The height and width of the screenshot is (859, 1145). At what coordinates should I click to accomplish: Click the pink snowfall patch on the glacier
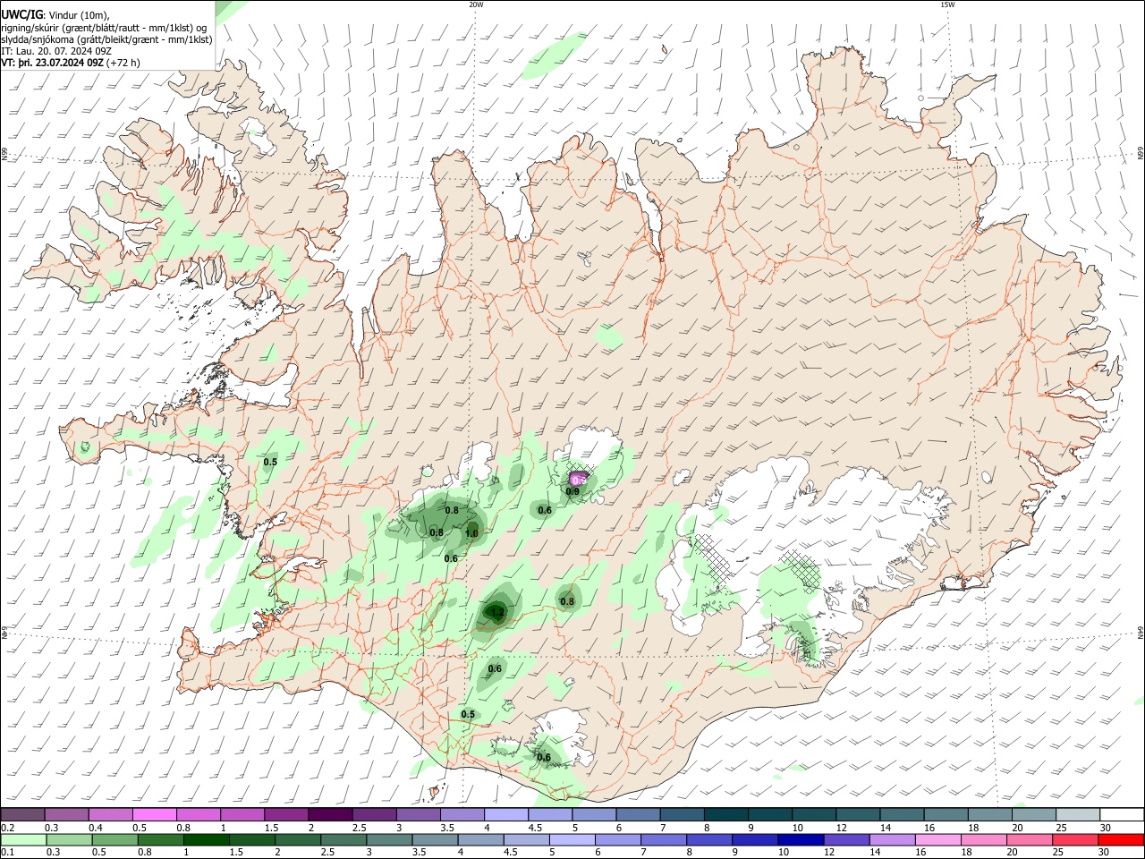578,479
